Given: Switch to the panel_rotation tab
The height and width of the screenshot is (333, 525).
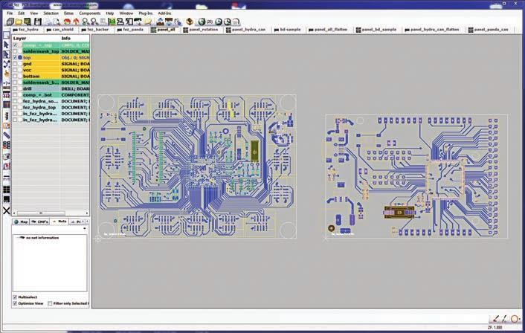Looking at the screenshot, I should pos(201,30).
